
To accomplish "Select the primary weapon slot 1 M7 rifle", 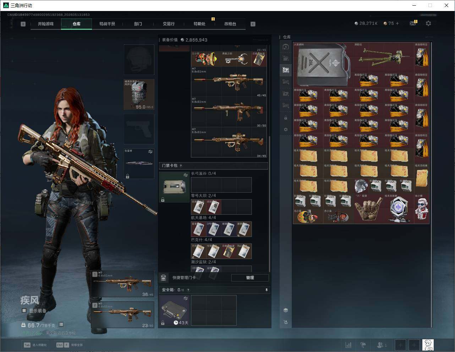I will (x=123, y=284).
